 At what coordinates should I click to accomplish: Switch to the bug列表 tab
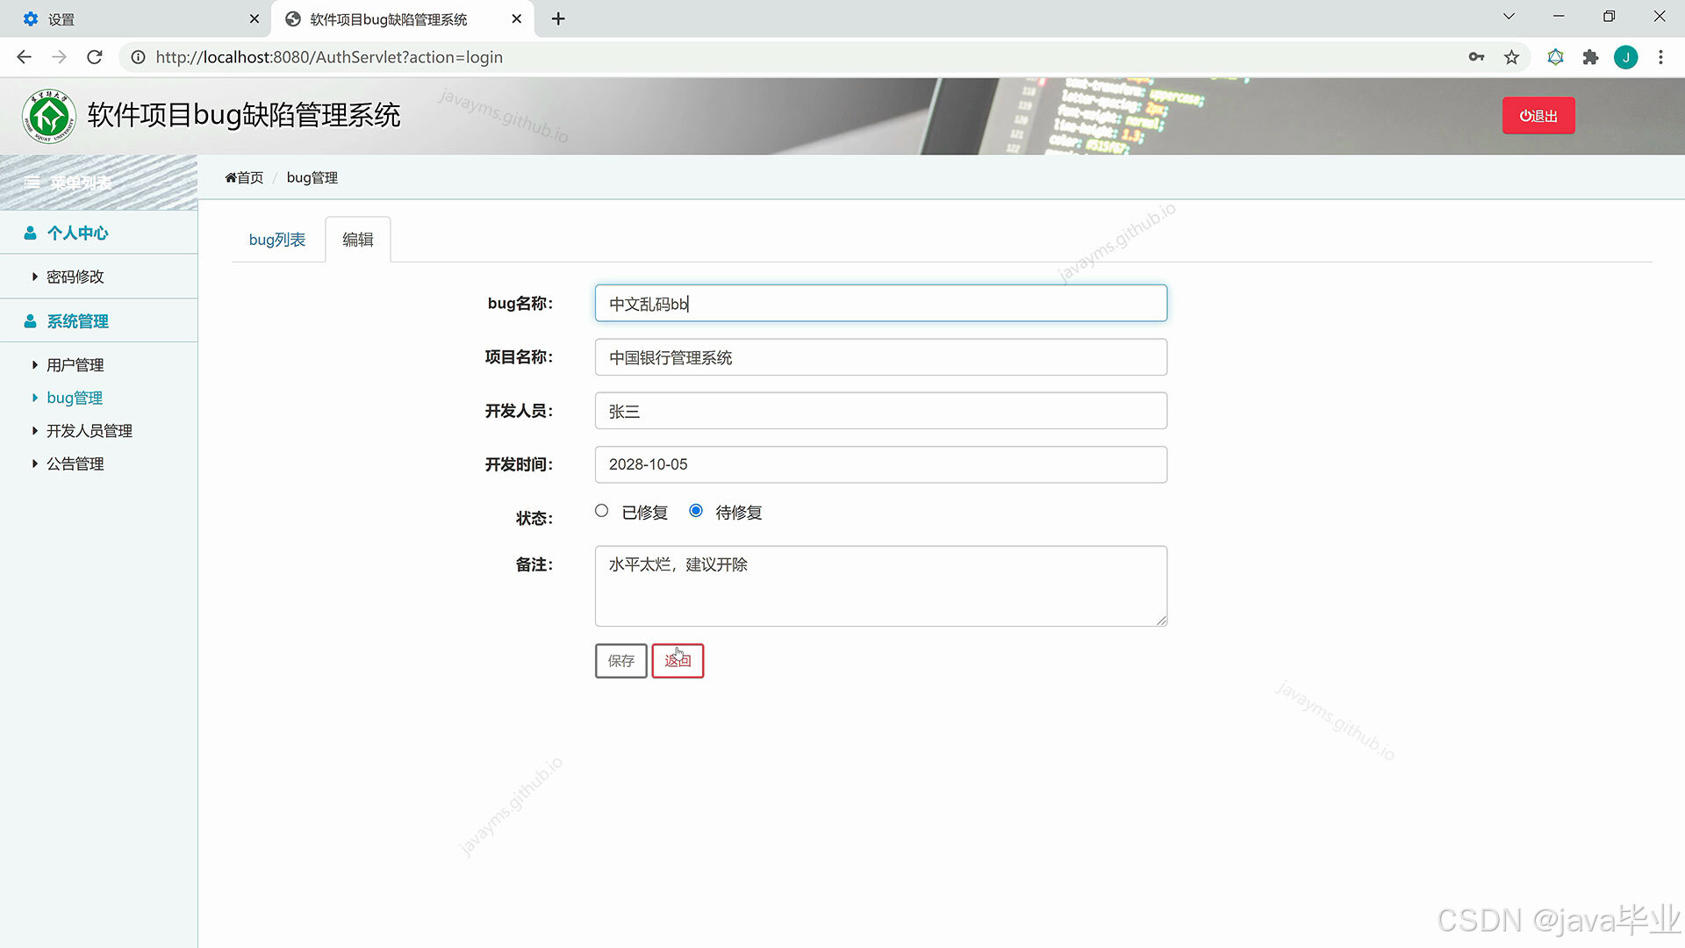[x=277, y=240]
